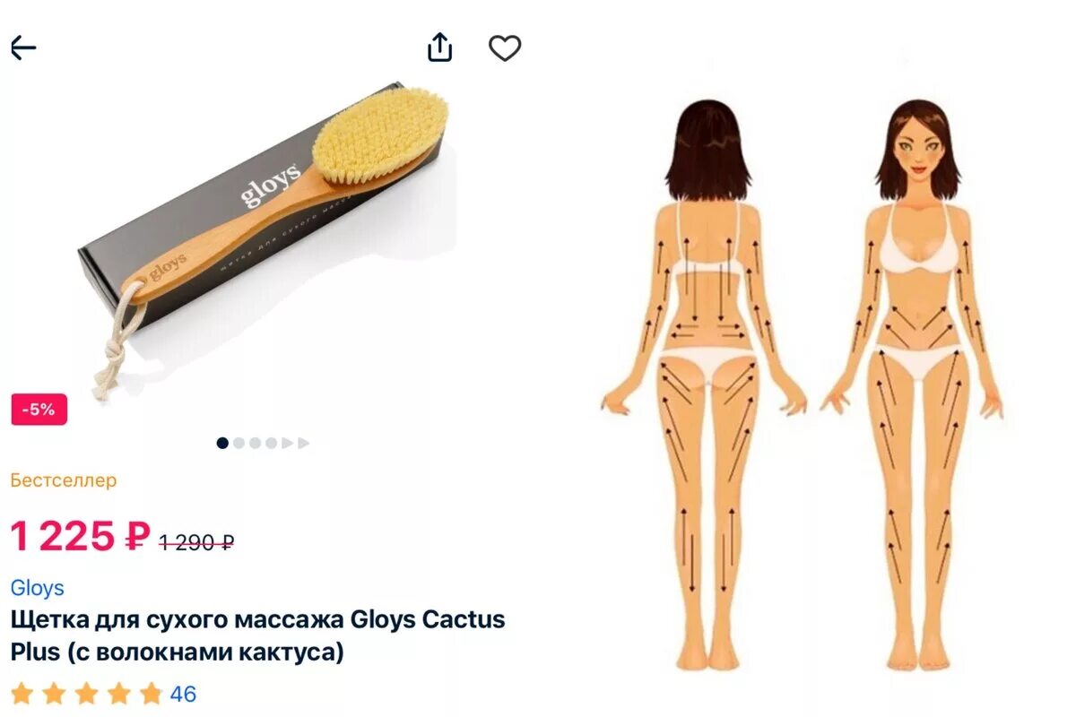The width and height of the screenshot is (1076, 717).
Task: Tap the last video triangle indicator
Action: tap(303, 443)
